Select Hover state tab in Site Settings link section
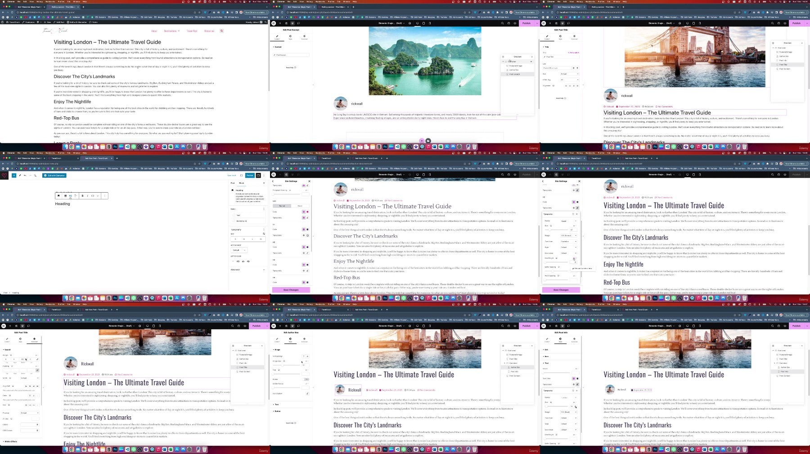 (x=300, y=206)
